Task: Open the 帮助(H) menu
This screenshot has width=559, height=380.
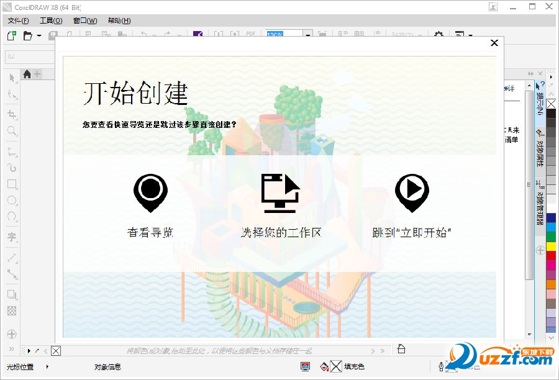Action: pos(119,20)
